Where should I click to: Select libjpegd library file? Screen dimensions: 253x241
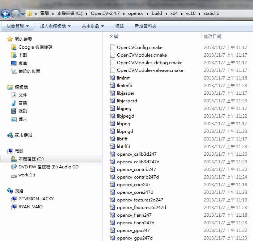coord(125,116)
